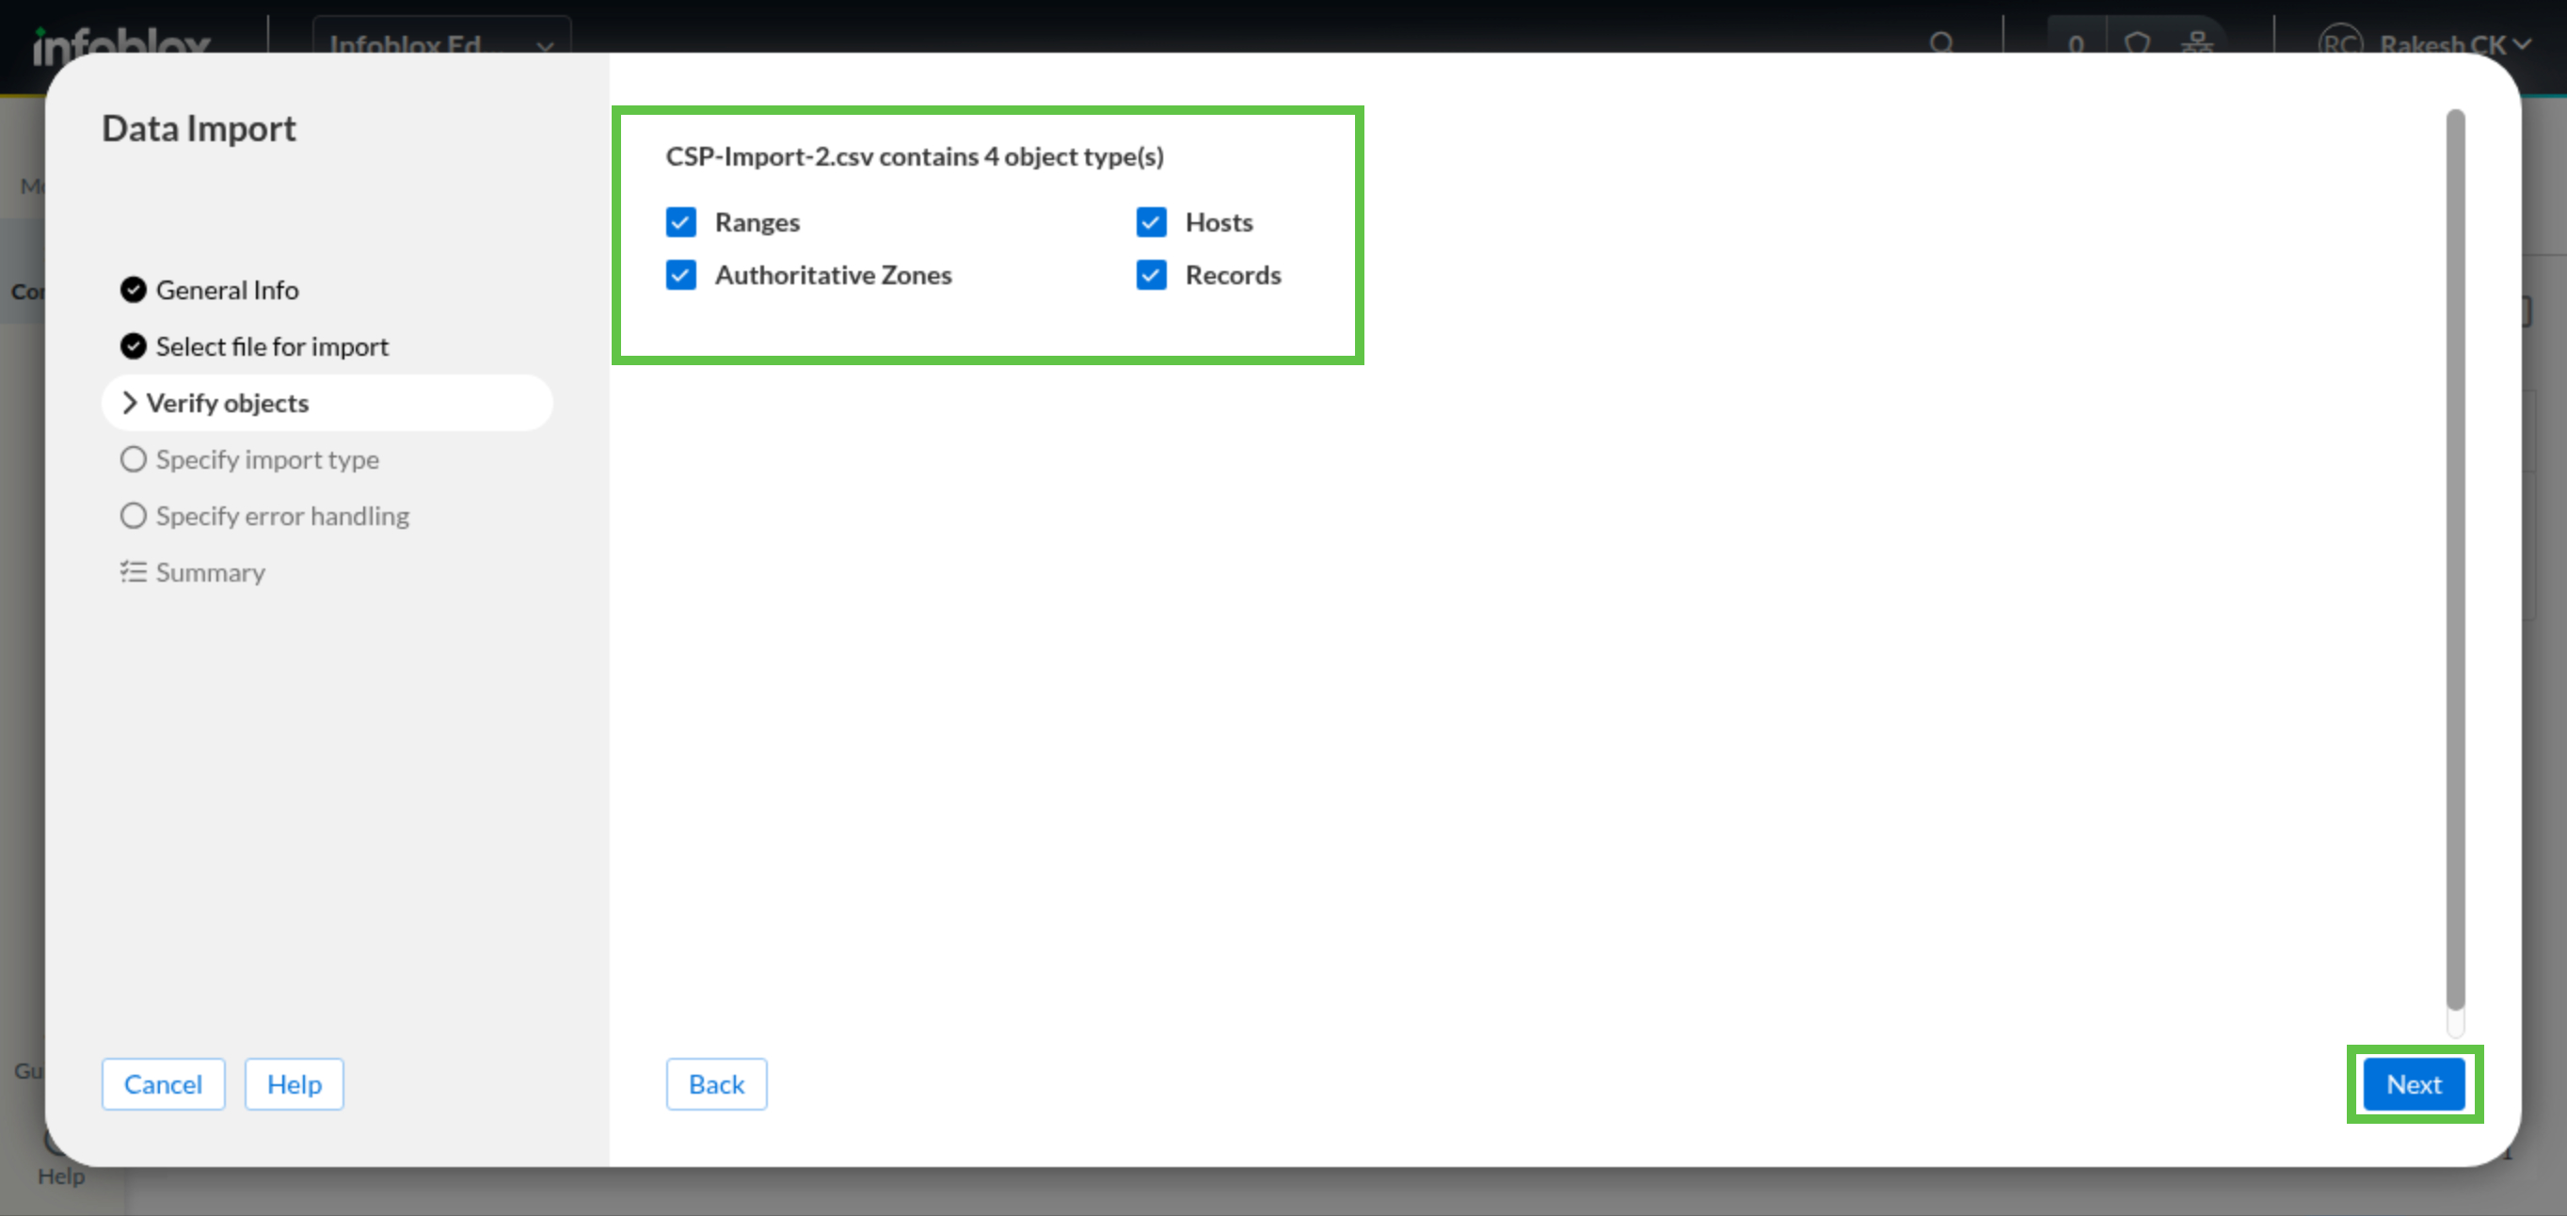The width and height of the screenshot is (2567, 1216).
Task: Click the Summary list icon
Action: coord(133,572)
